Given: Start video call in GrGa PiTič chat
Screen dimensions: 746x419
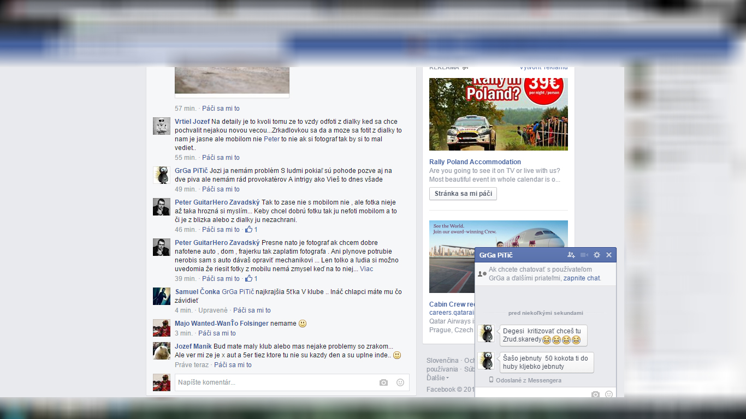Looking at the screenshot, I should (584, 255).
